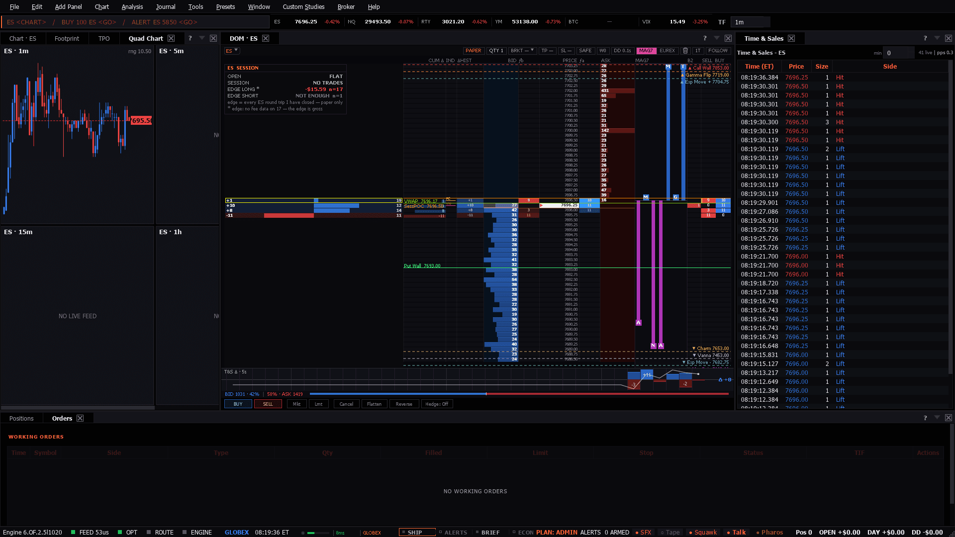Toggle the SAFE mode button
The height and width of the screenshot is (537, 955).
pyautogui.click(x=585, y=51)
